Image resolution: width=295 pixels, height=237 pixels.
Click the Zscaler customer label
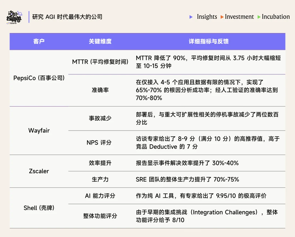coord(38,171)
